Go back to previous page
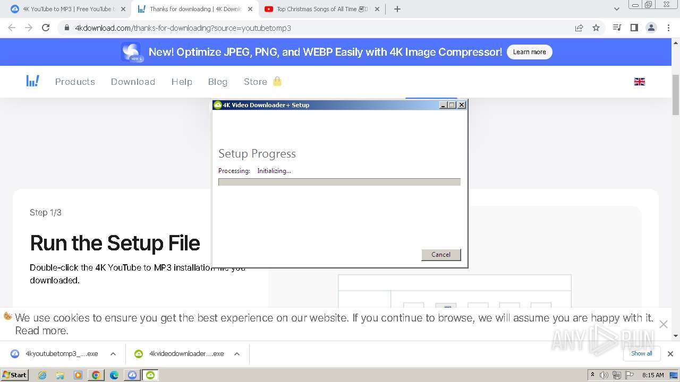This screenshot has width=680, height=382. pyautogui.click(x=12, y=28)
